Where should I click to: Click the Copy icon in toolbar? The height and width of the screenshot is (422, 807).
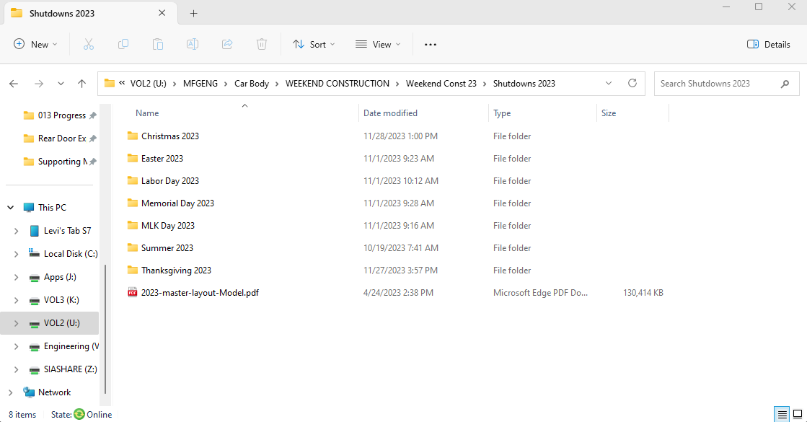(123, 45)
